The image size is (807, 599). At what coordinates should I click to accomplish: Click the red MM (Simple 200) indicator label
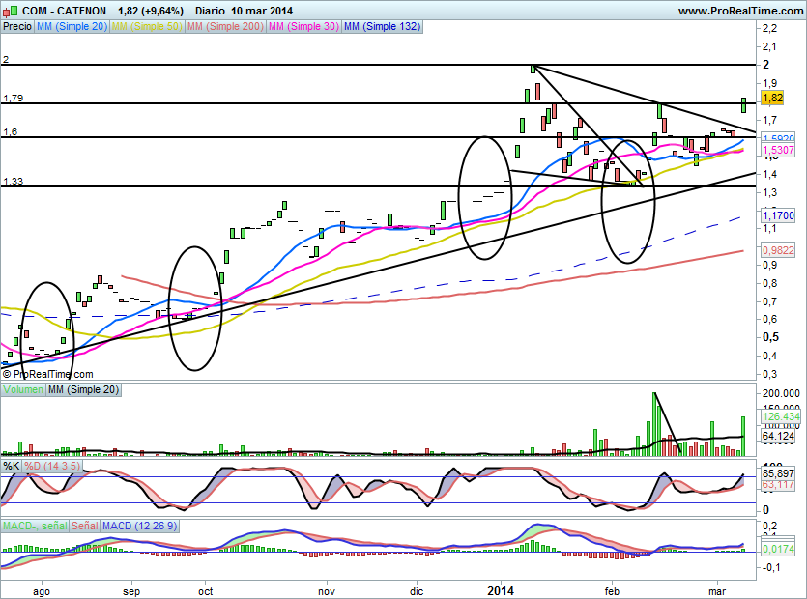tap(223, 27)
